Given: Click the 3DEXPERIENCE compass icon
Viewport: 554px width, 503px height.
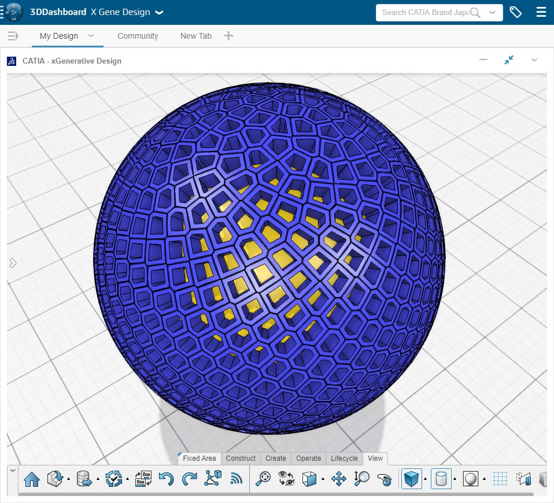Looking at the screenshot, I should point(13,12).
